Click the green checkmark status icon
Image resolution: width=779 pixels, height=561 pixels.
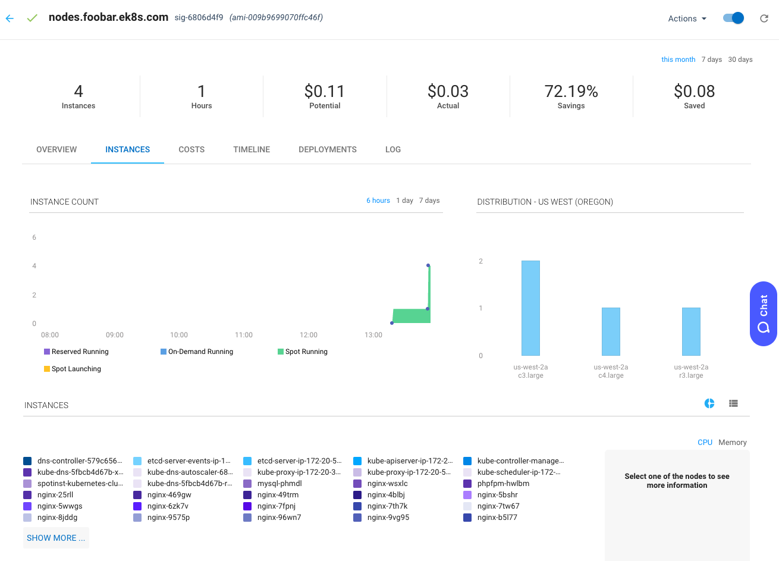[x=32, y=18]
